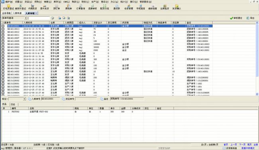The image size is (259, 150).
Task: Expand the 按单号查询 dropdown
Action: (x=26, y=18)
